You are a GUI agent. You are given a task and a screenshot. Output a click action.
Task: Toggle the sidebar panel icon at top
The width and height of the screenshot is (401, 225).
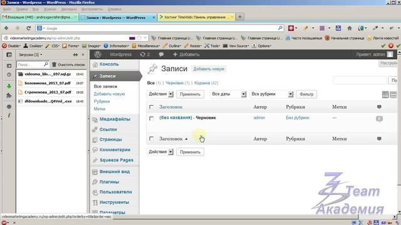click(x=9, y=54)
